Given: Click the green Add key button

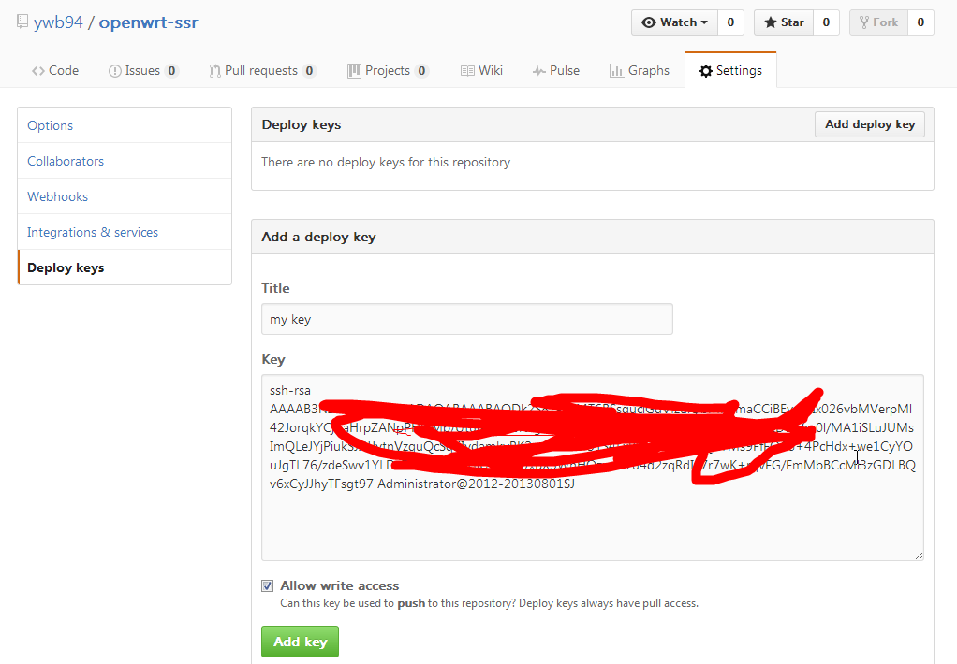Looking at the screenshot, I should point(300,642).
